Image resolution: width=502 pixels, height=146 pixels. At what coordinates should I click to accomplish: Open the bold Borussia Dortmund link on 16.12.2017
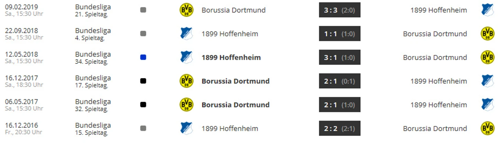click(236, 81)
